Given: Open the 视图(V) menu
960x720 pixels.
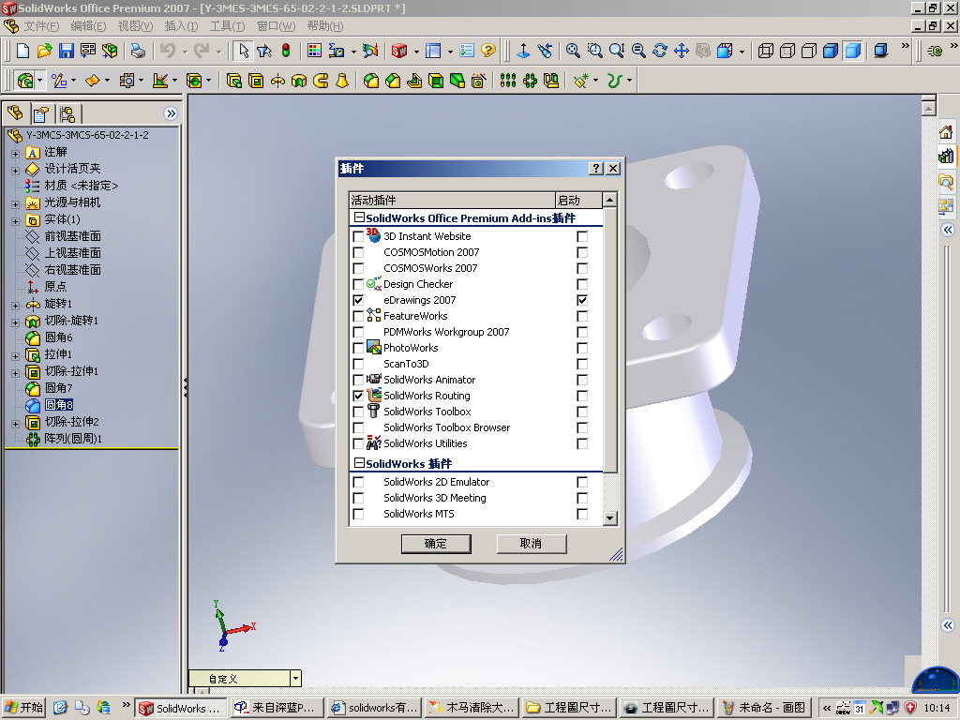Looking at the screenshot, I should tap(135, 26).
